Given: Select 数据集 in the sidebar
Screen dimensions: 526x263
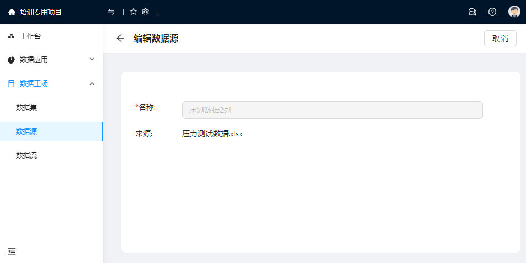Looking at the screenshot, I should (26, 107).
